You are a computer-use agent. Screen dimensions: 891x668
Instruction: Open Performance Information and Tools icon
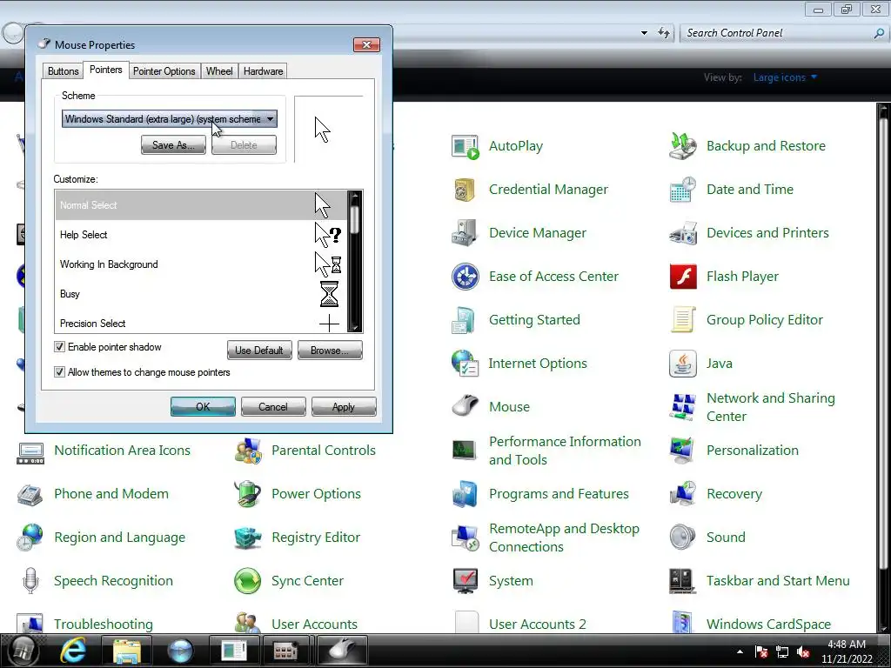click(465, 451)
